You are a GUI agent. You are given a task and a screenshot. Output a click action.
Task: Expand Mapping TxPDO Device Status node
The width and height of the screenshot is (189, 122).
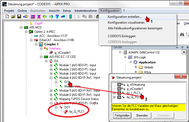pyautogui.click(x=51, y=99)
